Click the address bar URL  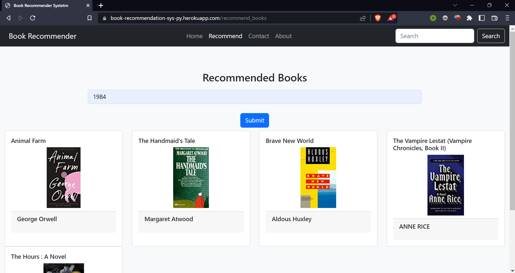click(x=188, y=18)
